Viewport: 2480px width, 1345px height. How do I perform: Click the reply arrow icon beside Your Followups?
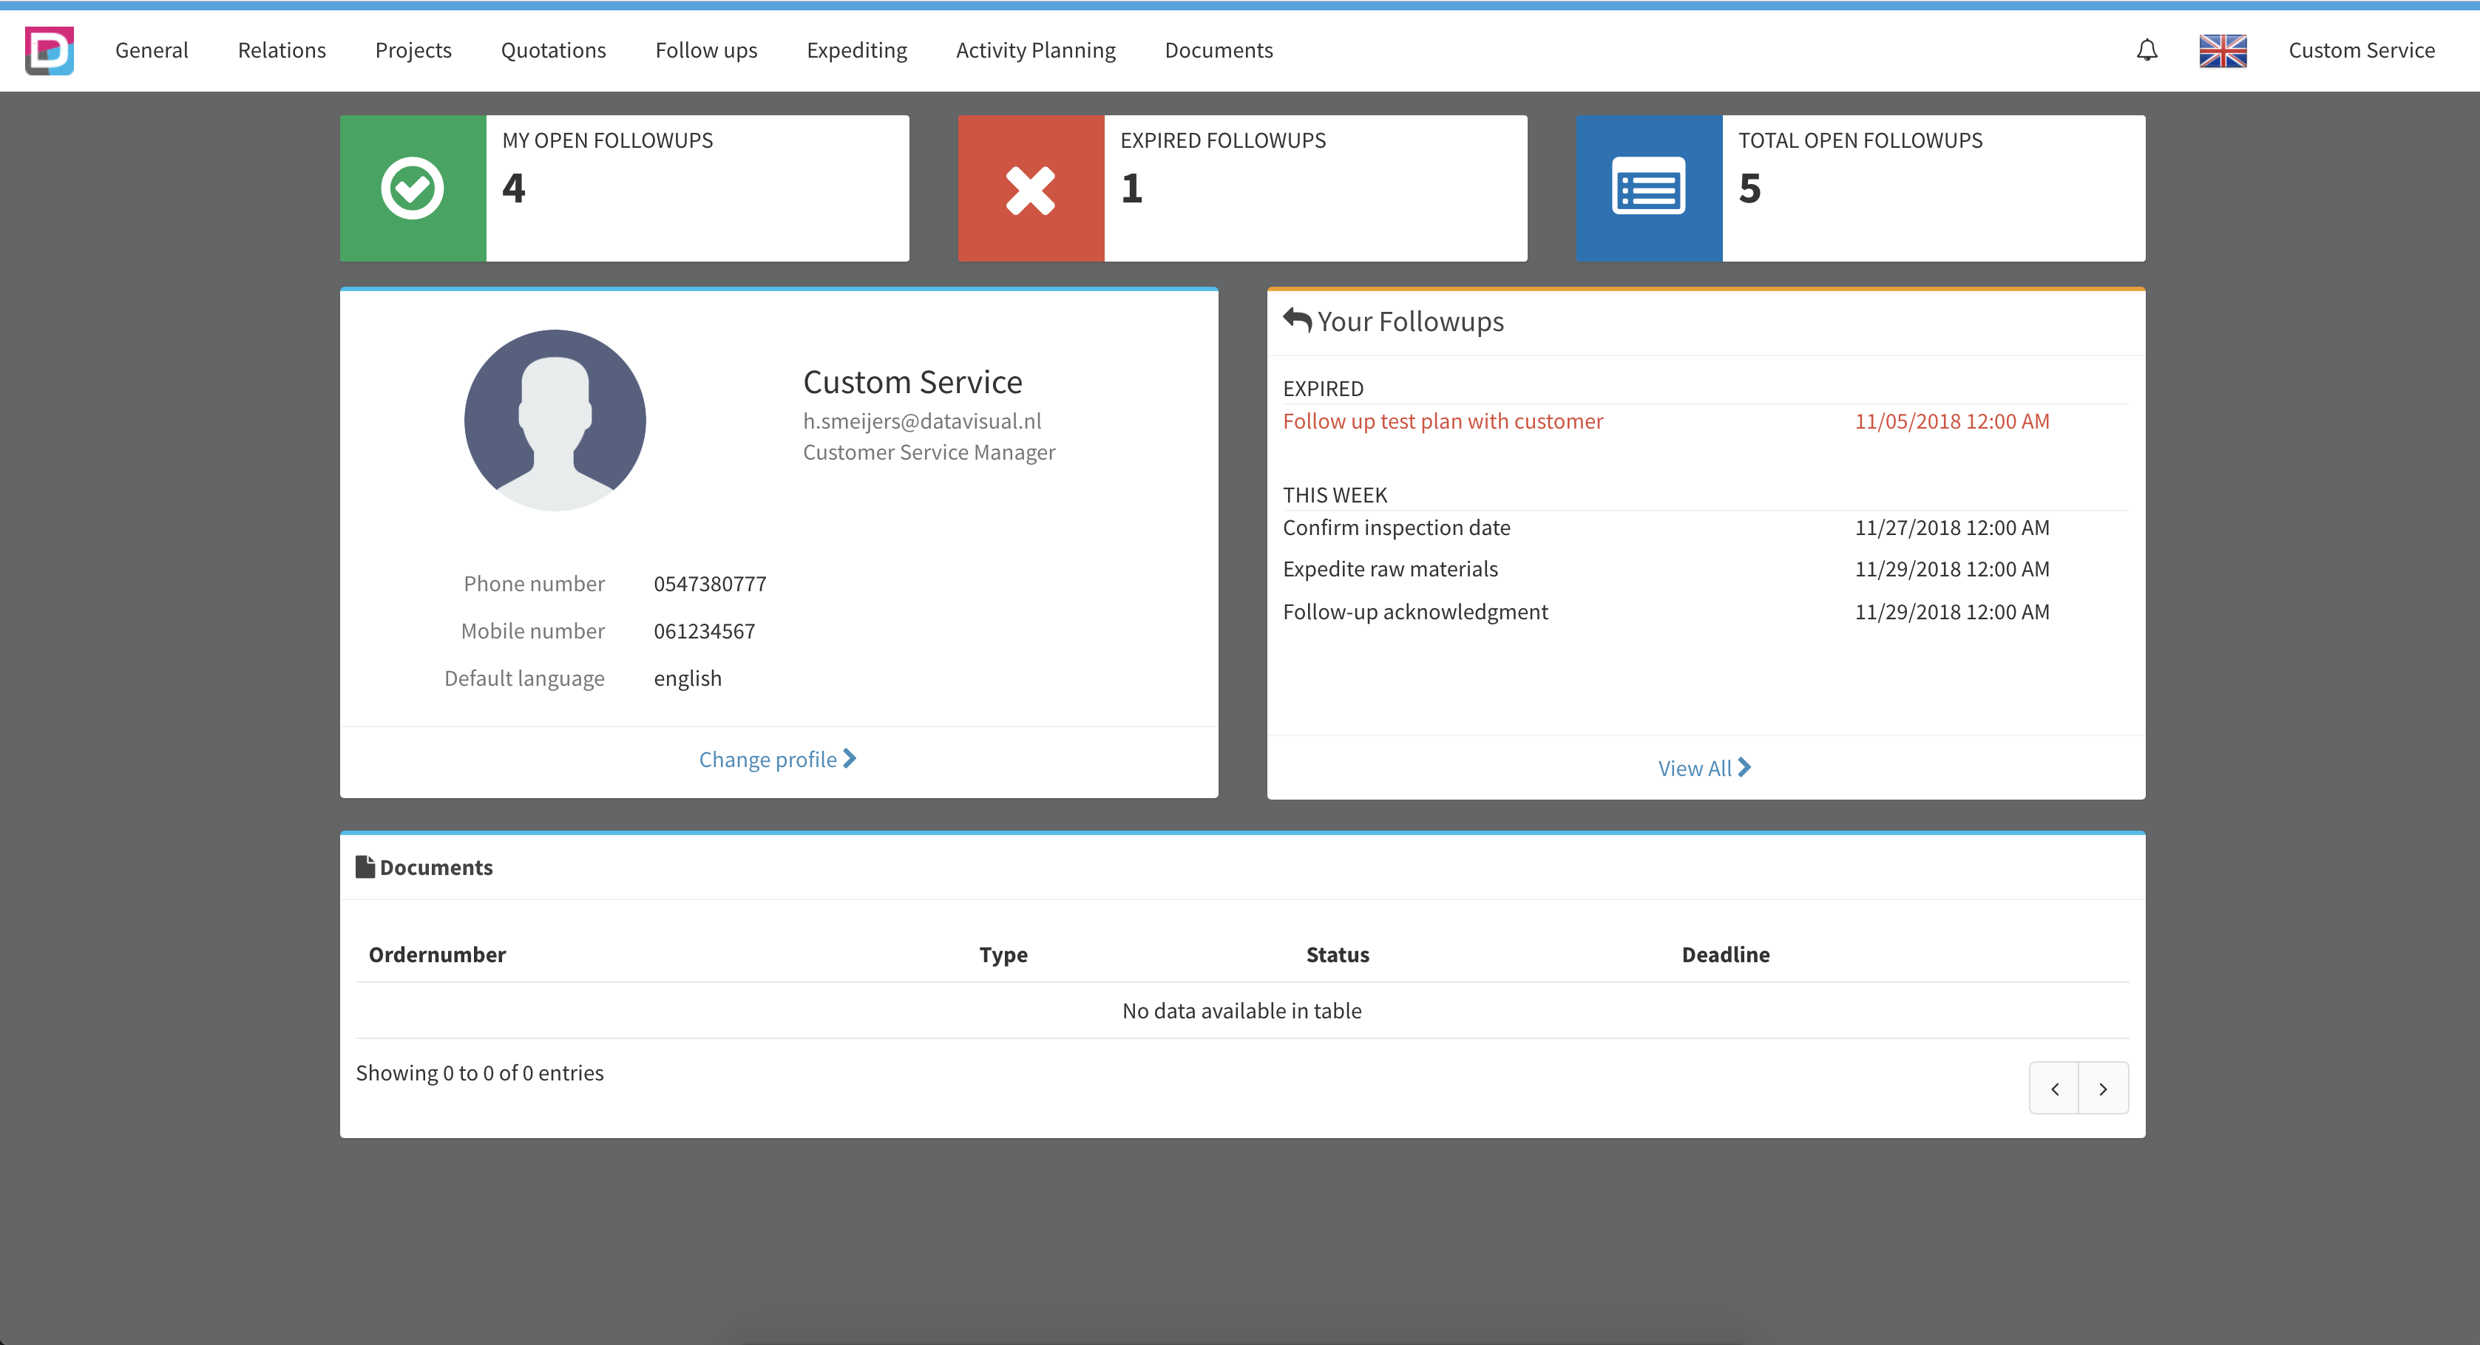pos(1297,321)
